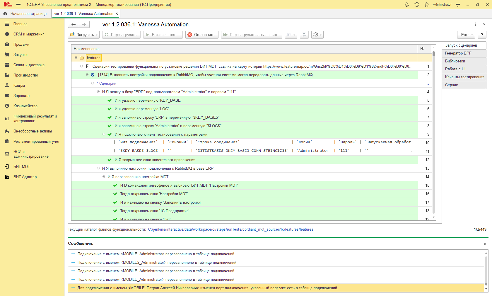Click the home icon of Начальная страница
Viewport: 492px width, 296px height.
pos(5,13)
